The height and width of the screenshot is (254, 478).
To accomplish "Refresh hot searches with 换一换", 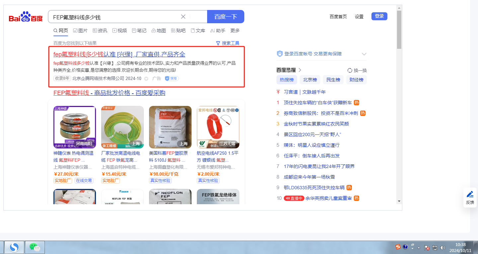I will coord(357,70).
